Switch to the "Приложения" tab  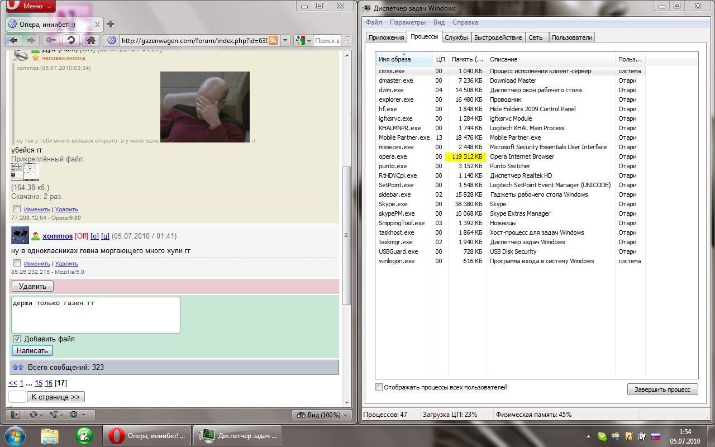(386, 37)
